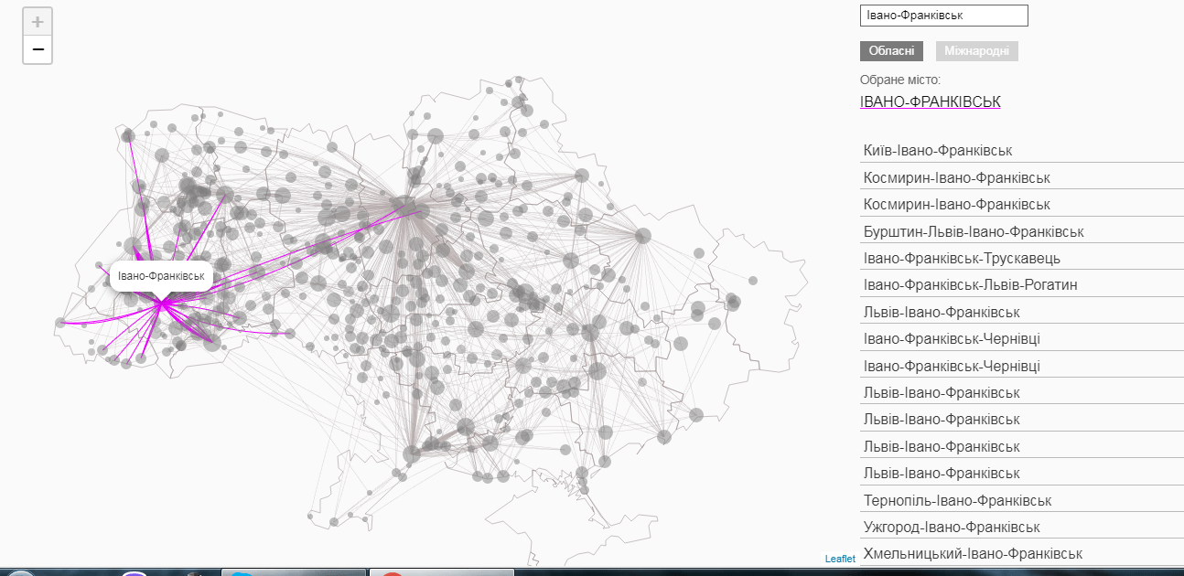This screenshot has height=576, width=1184.
Task: Choose the Івано-Франківськ-Трускавець route
Action: 1022,258
